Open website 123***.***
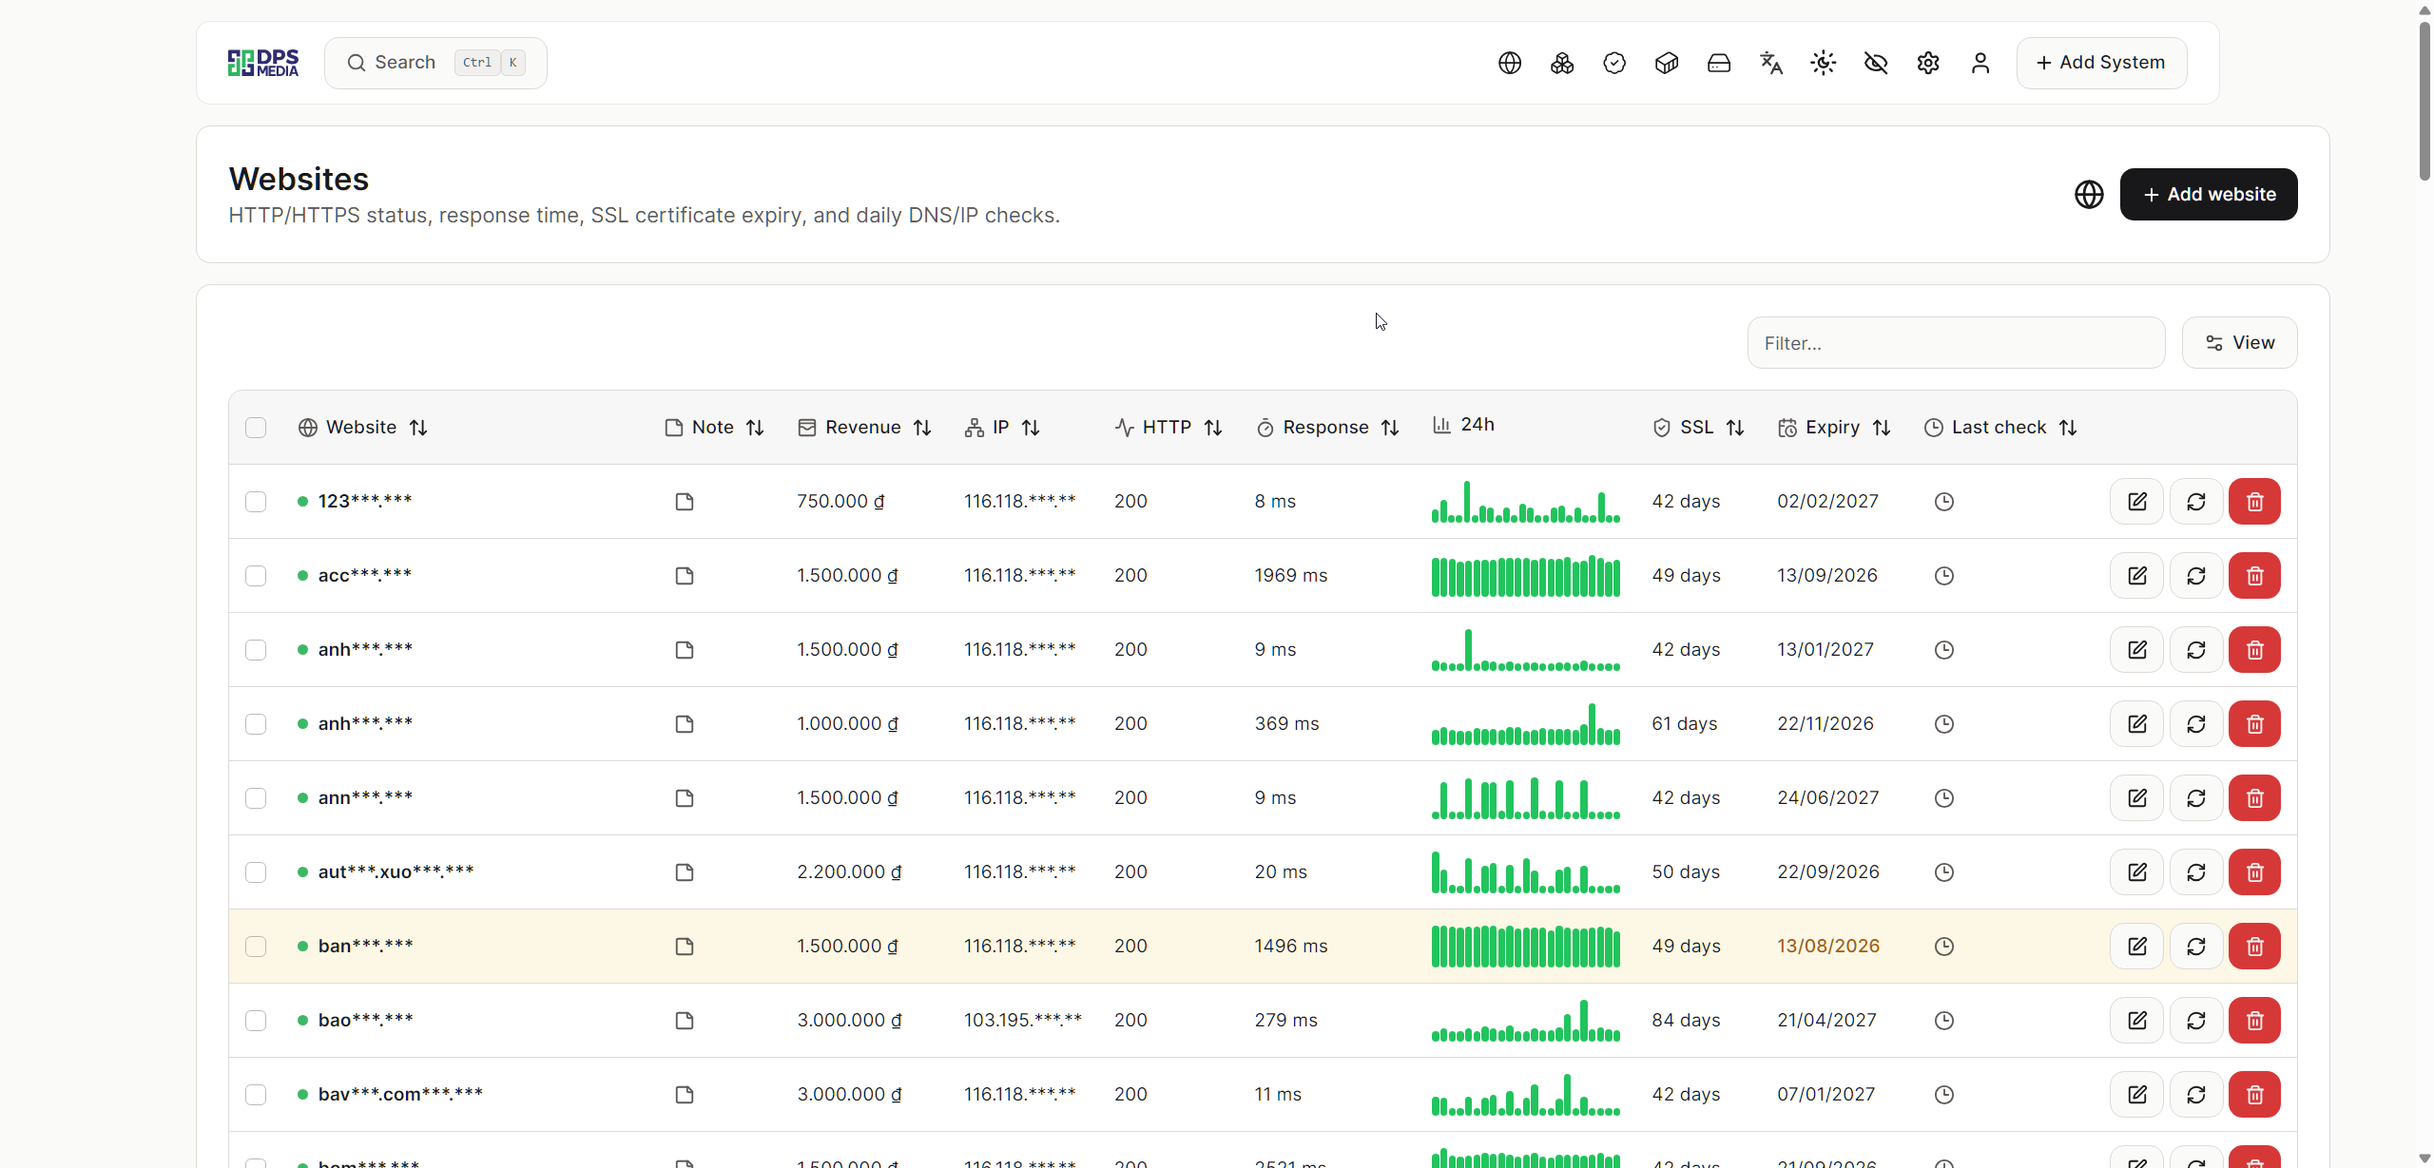 [365, 502]
